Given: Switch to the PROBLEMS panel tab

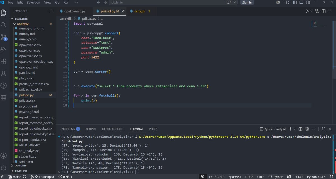Looking at the screenshot, I should (71, 129).
